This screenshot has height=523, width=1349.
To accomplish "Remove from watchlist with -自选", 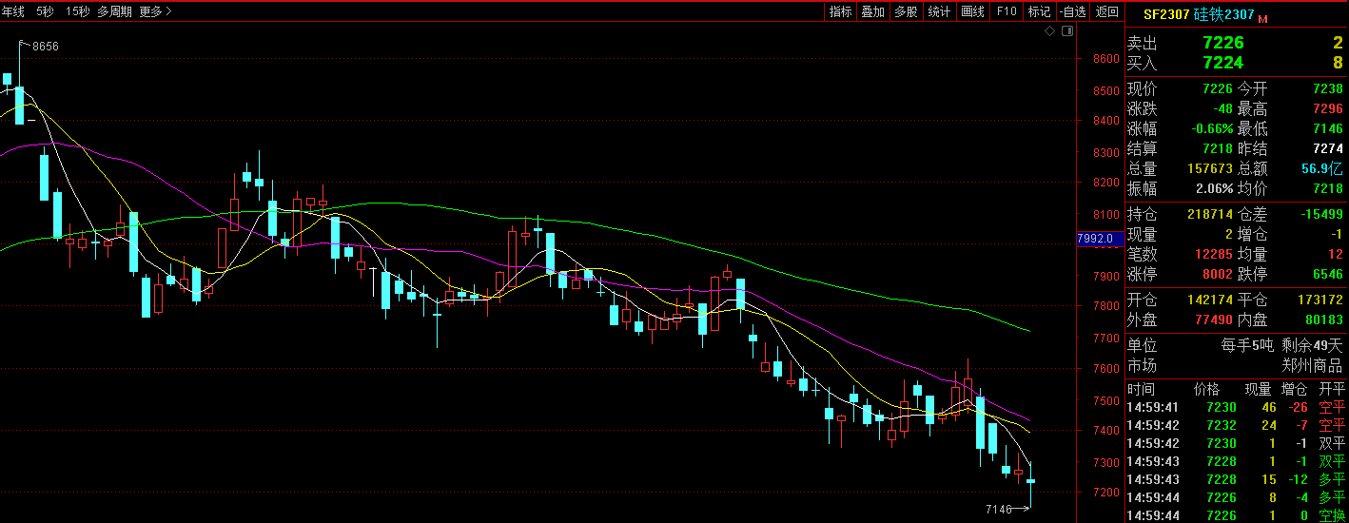I will pos(1072,11).
